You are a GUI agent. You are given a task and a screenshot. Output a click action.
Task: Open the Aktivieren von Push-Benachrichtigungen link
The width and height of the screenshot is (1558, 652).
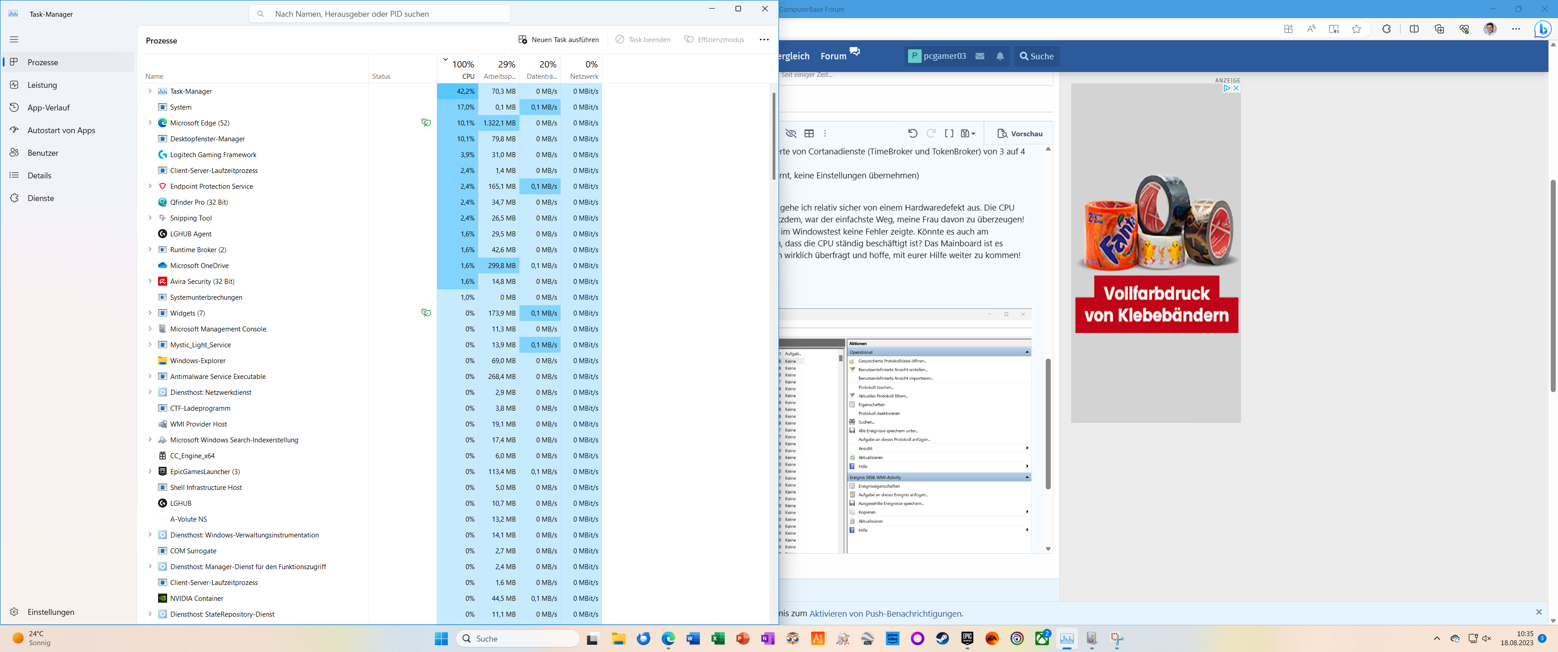click(x=885, y=614)
